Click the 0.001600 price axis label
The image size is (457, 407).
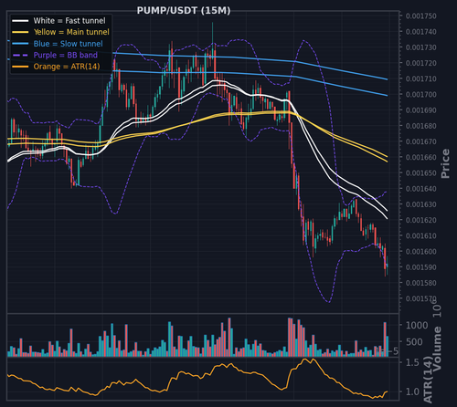pos(421,252)
